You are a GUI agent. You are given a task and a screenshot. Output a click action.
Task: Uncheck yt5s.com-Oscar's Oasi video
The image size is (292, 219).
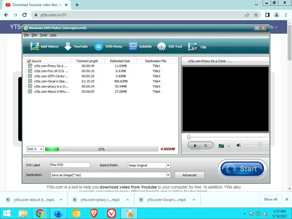click(x=30, y=81)
